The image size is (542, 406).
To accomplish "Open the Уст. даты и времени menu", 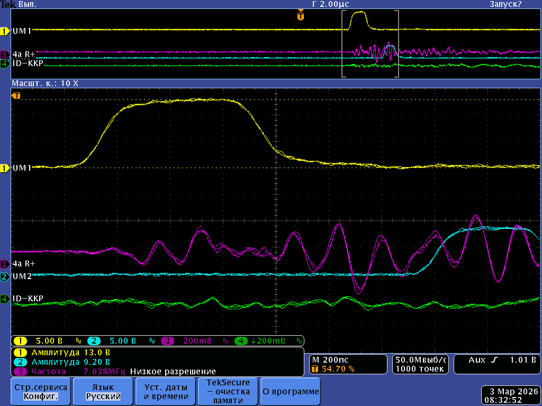I will (x=166, y=392).
